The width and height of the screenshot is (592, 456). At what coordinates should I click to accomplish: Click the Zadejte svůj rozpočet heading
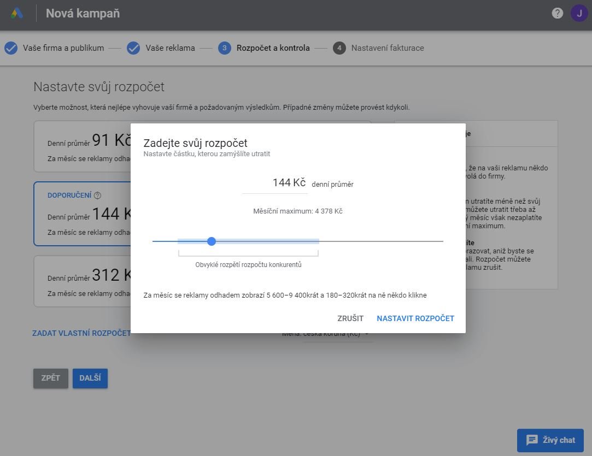pos(195,143)
